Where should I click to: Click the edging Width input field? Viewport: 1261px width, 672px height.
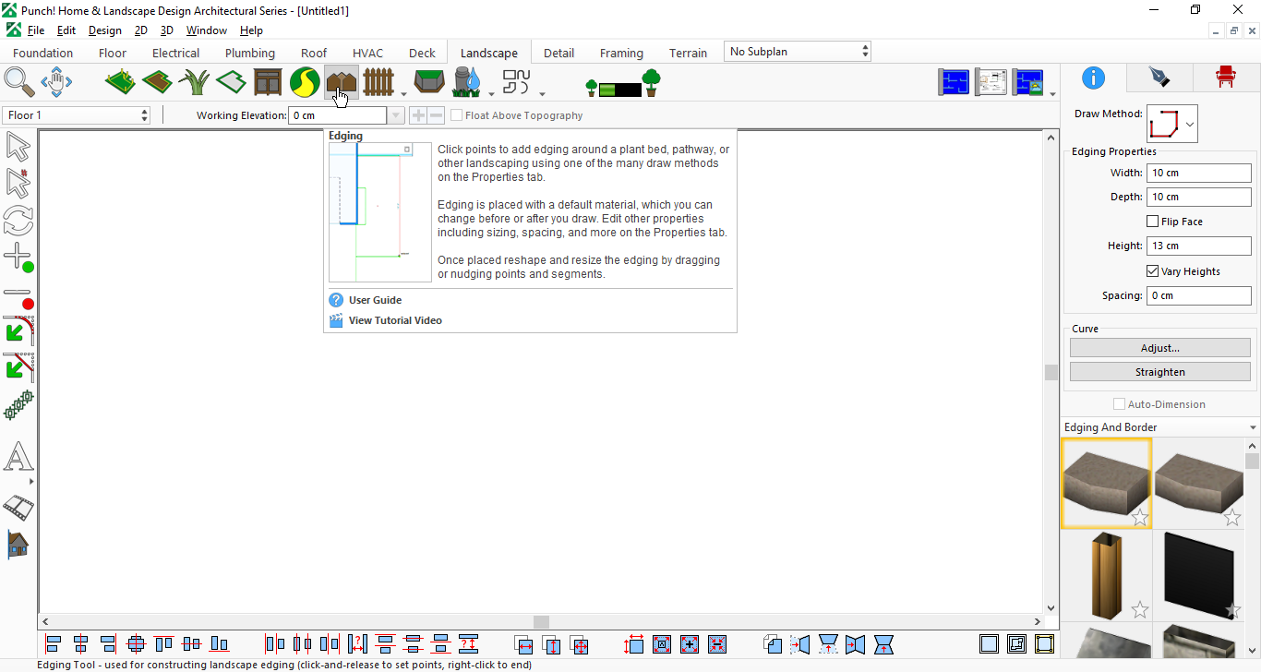(x=1199, y=173)
